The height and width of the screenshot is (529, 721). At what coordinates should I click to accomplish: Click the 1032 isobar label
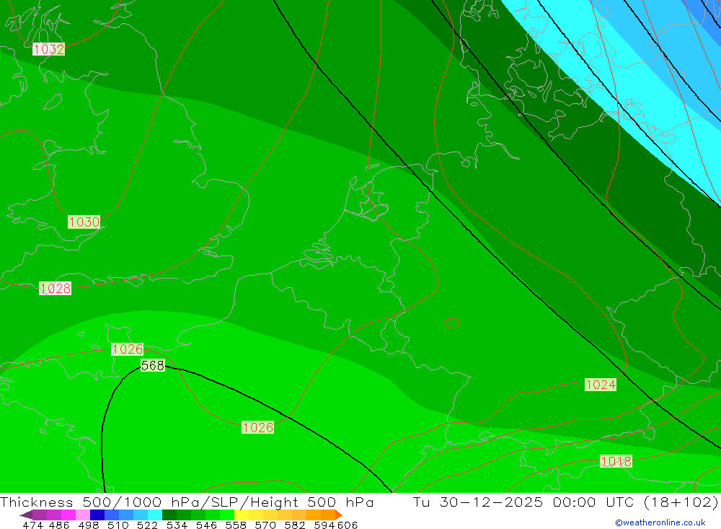[x=49, y=49]
